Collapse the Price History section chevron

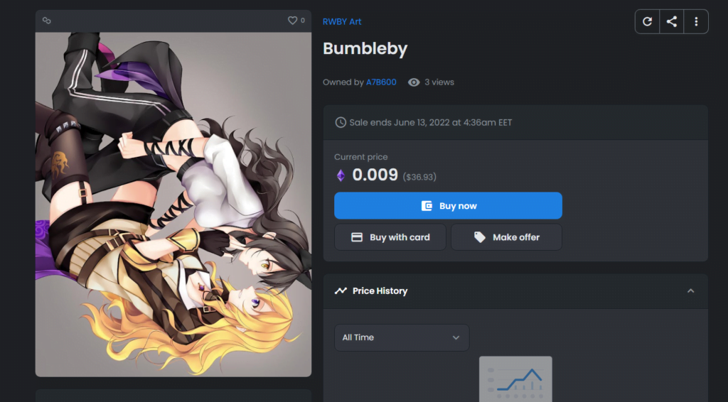690,290
